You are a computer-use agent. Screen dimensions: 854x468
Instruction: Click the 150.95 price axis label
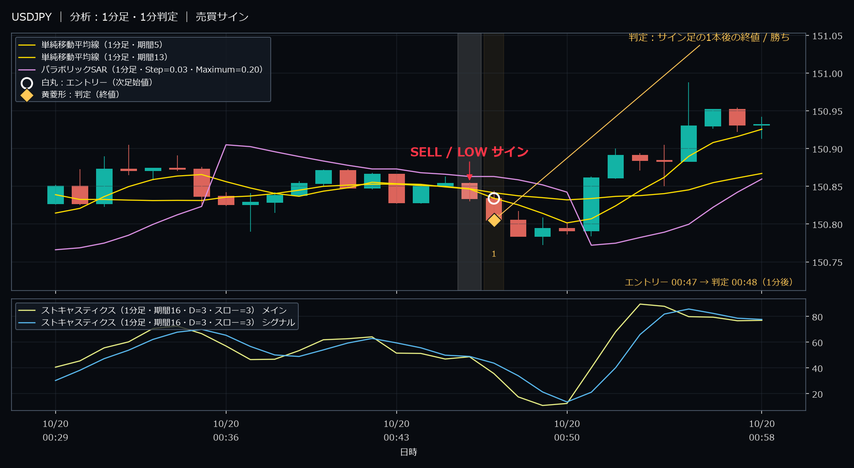pos(827,111)
